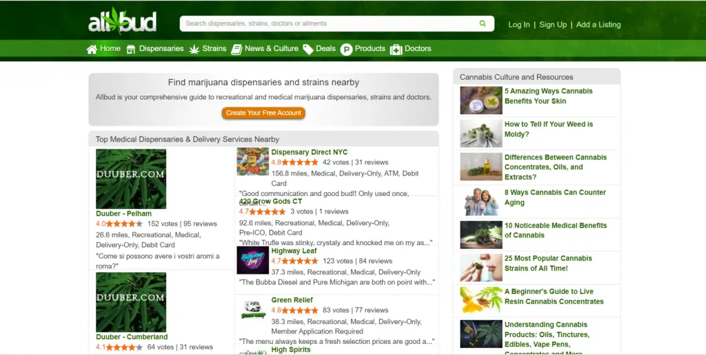Open 10 Noticeable Medical Benefits article
The width and height of the screenshot is (706, 355).
coord(556,230)
